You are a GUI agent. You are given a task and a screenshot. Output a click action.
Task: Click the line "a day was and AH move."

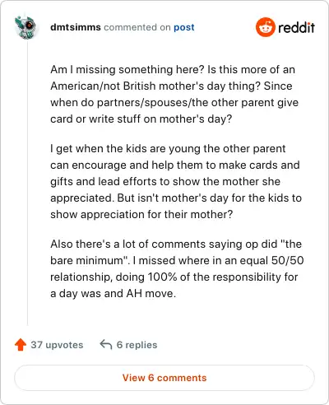click(113, 293)
